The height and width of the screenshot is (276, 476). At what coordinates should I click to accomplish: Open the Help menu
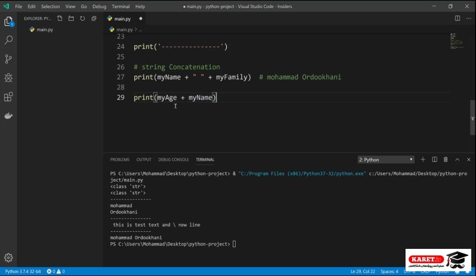pyautogui.click(x=140, y=6)
